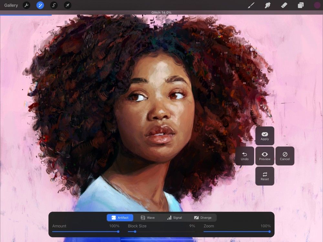Apply the glitch adjustment
323x242 pixels.
pos(265,136)
